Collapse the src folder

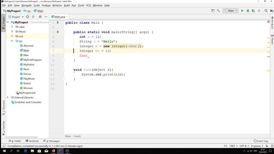click(x=12, y=41)
